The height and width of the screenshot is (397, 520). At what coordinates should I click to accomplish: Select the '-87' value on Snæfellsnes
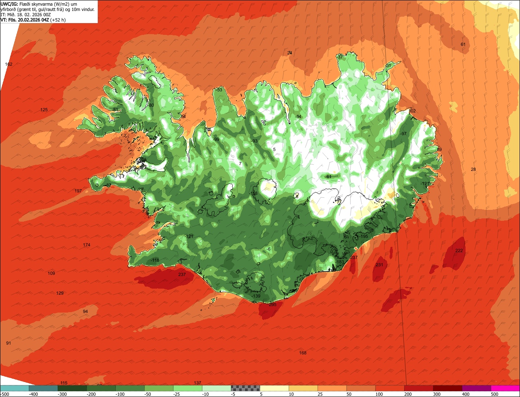pos(108,185)
